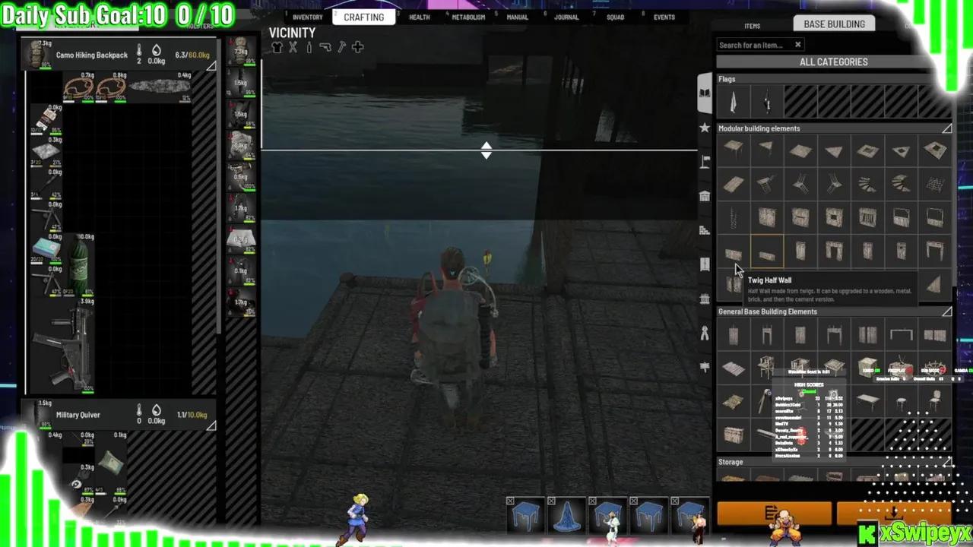Image resolution: width=973 pixels, height=547 pixels.
Task: Collapse the Storage section
Action: [x=946, y=462]
